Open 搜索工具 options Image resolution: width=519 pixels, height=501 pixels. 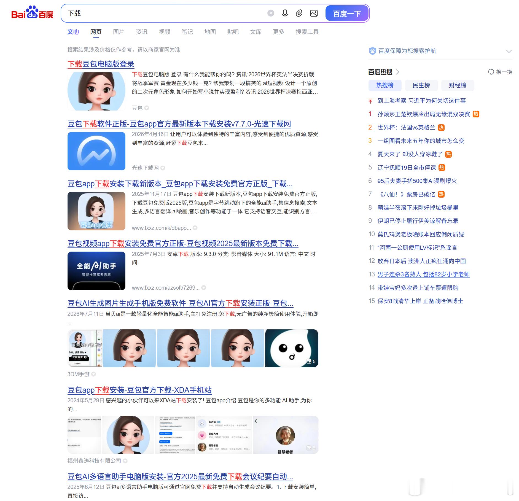[307, 32]
